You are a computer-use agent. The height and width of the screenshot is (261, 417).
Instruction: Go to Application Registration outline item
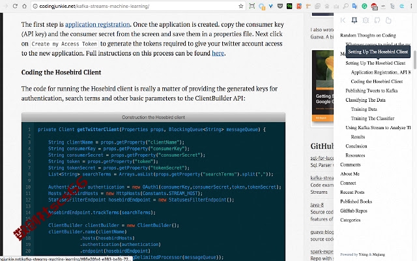click(381, 72)
